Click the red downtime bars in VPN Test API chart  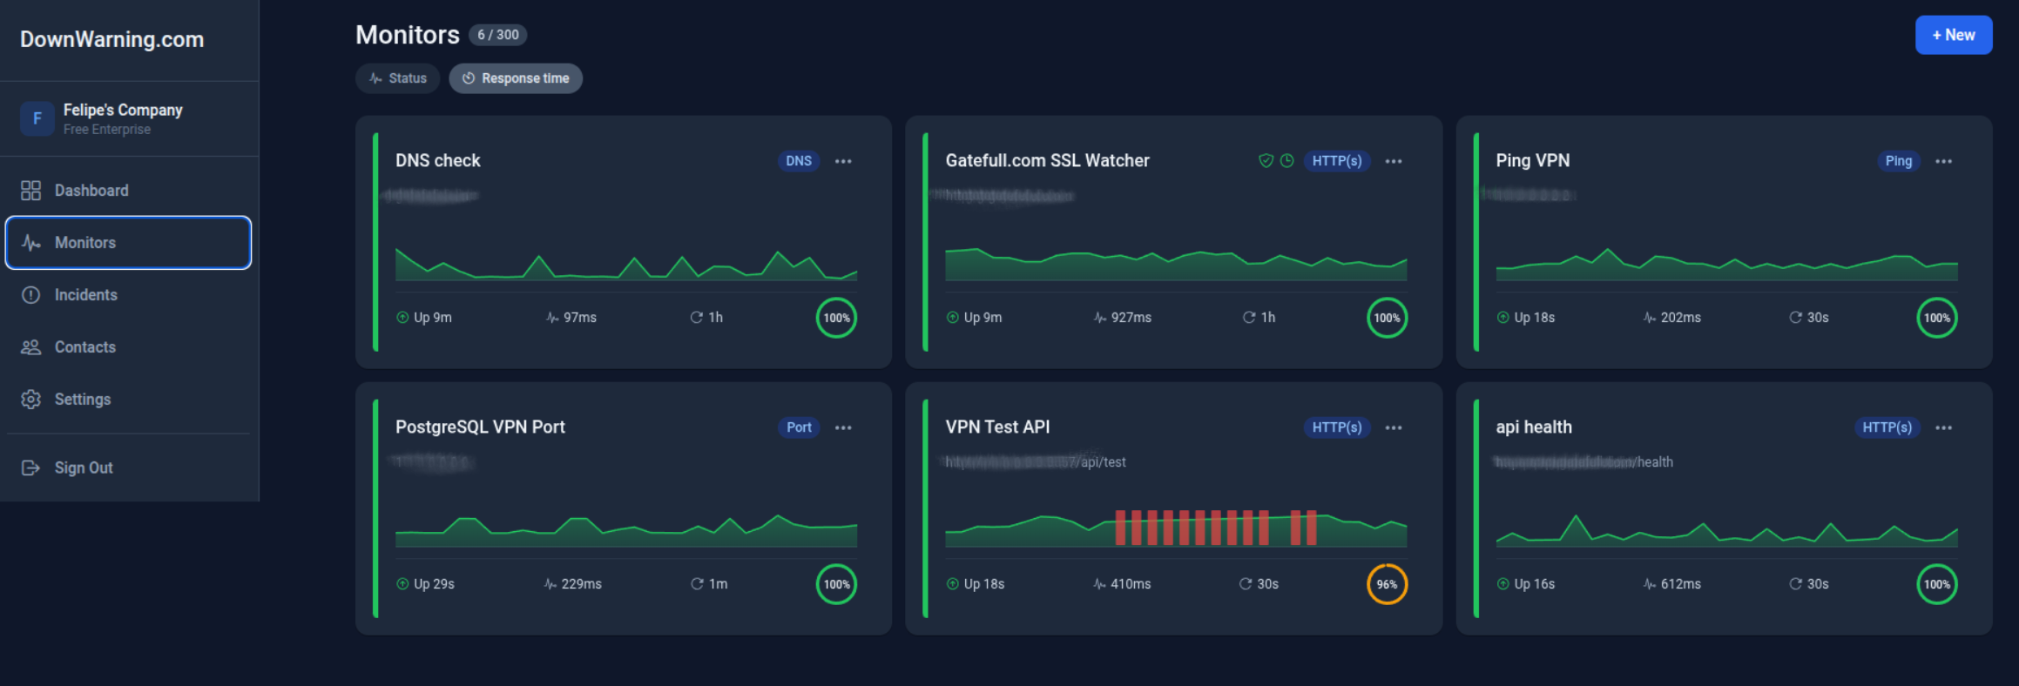pos(1191,528)
